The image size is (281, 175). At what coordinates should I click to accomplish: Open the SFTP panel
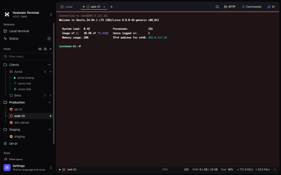(230, 7)
